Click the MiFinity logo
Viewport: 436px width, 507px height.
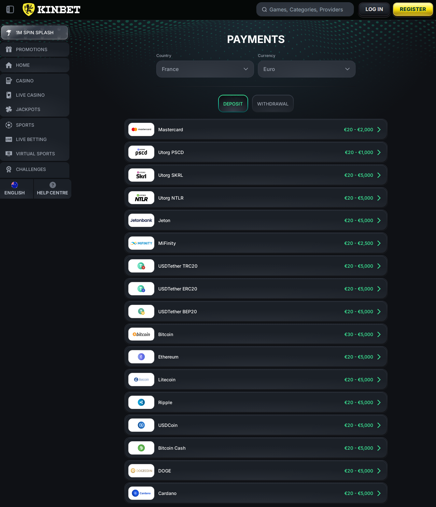141,243
